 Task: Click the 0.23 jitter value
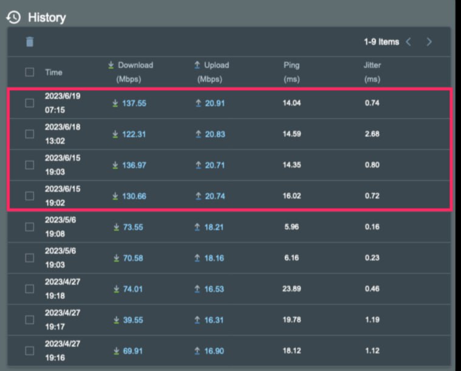coord(372,258)
